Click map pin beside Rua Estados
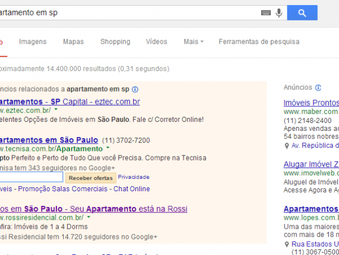The width and height of the screenshot is (339, 255). 287,244
